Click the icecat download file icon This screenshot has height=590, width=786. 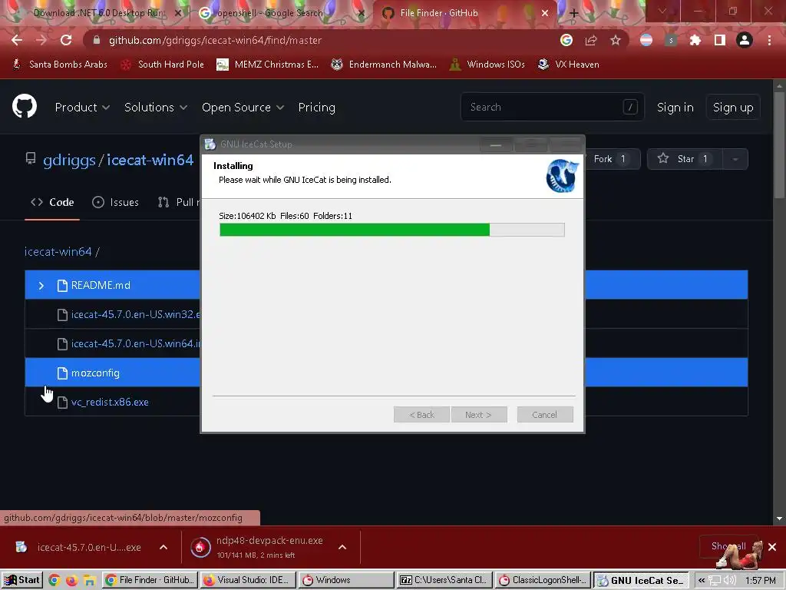coord(21,547)
